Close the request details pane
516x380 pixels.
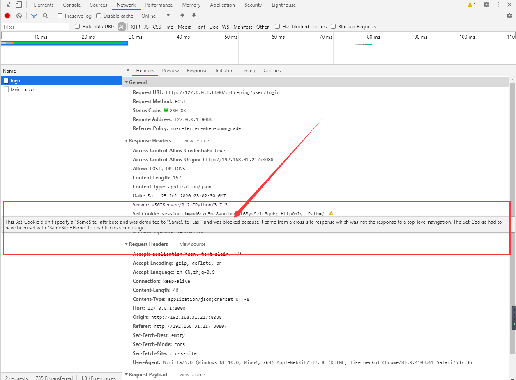pyautogui.click(x=128, y=70)
